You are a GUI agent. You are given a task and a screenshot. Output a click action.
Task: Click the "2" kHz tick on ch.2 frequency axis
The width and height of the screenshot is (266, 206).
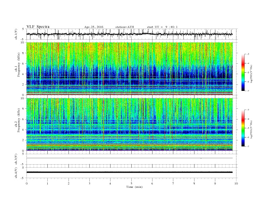24,140
